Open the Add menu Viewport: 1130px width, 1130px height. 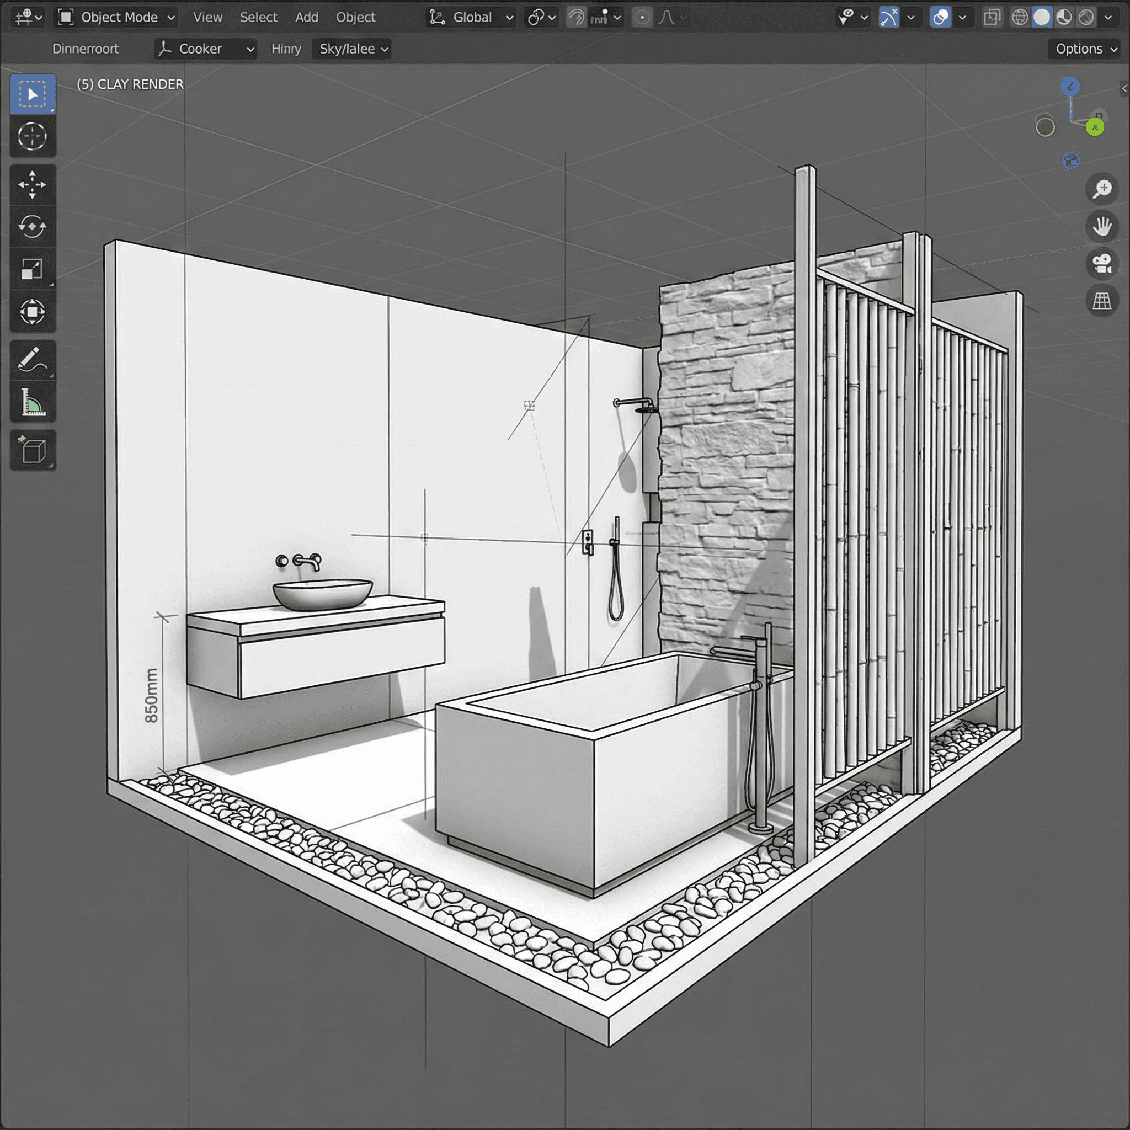[306, 17]
